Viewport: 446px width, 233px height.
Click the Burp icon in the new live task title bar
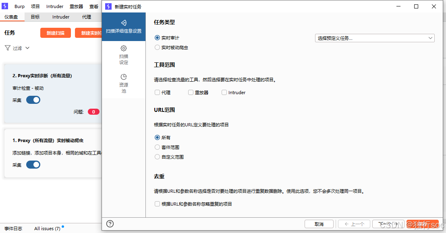point(108,6)
